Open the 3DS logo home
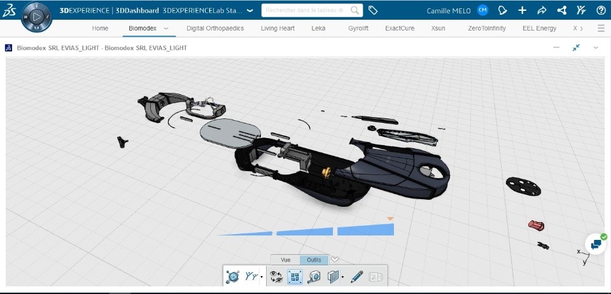The height and width of the screenshot is (294, 611). (9, 11)
